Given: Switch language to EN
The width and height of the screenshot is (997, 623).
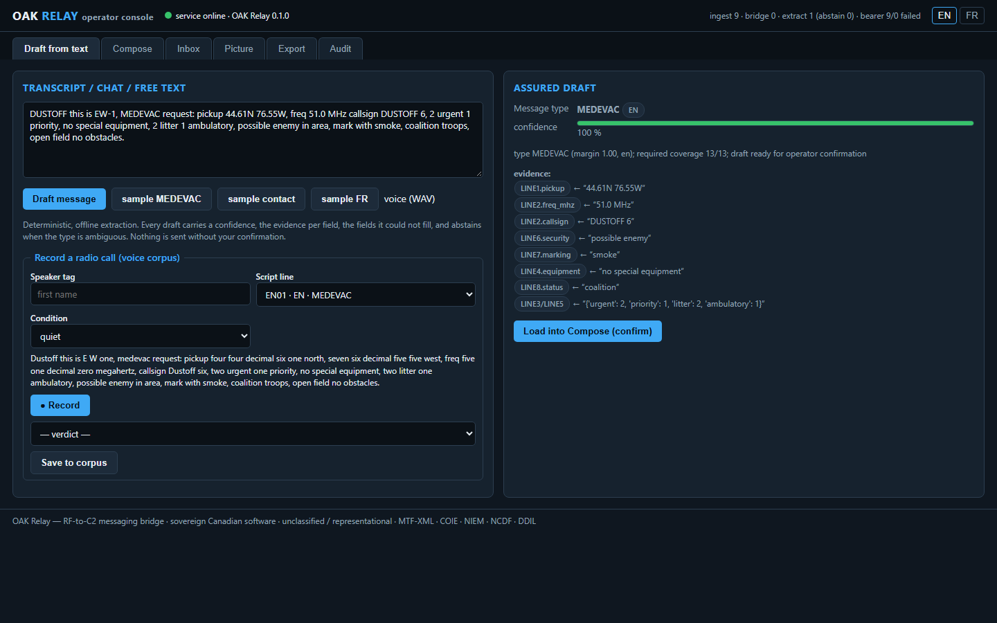Looking at the screenshot, I should (944, 15).
